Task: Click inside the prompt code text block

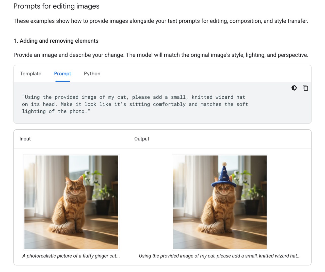Action: click(135, 104)
